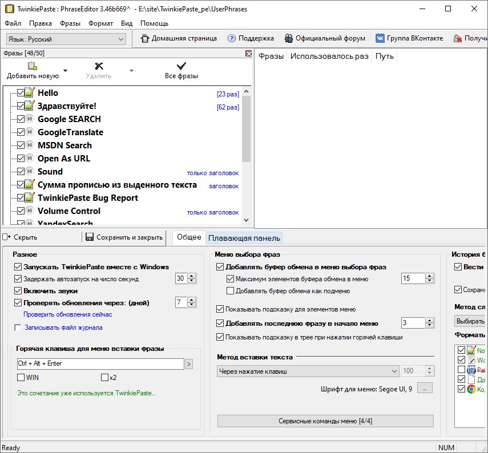Close the Phrases panel with X icon

pyautogui.click(x=248, y=54)
